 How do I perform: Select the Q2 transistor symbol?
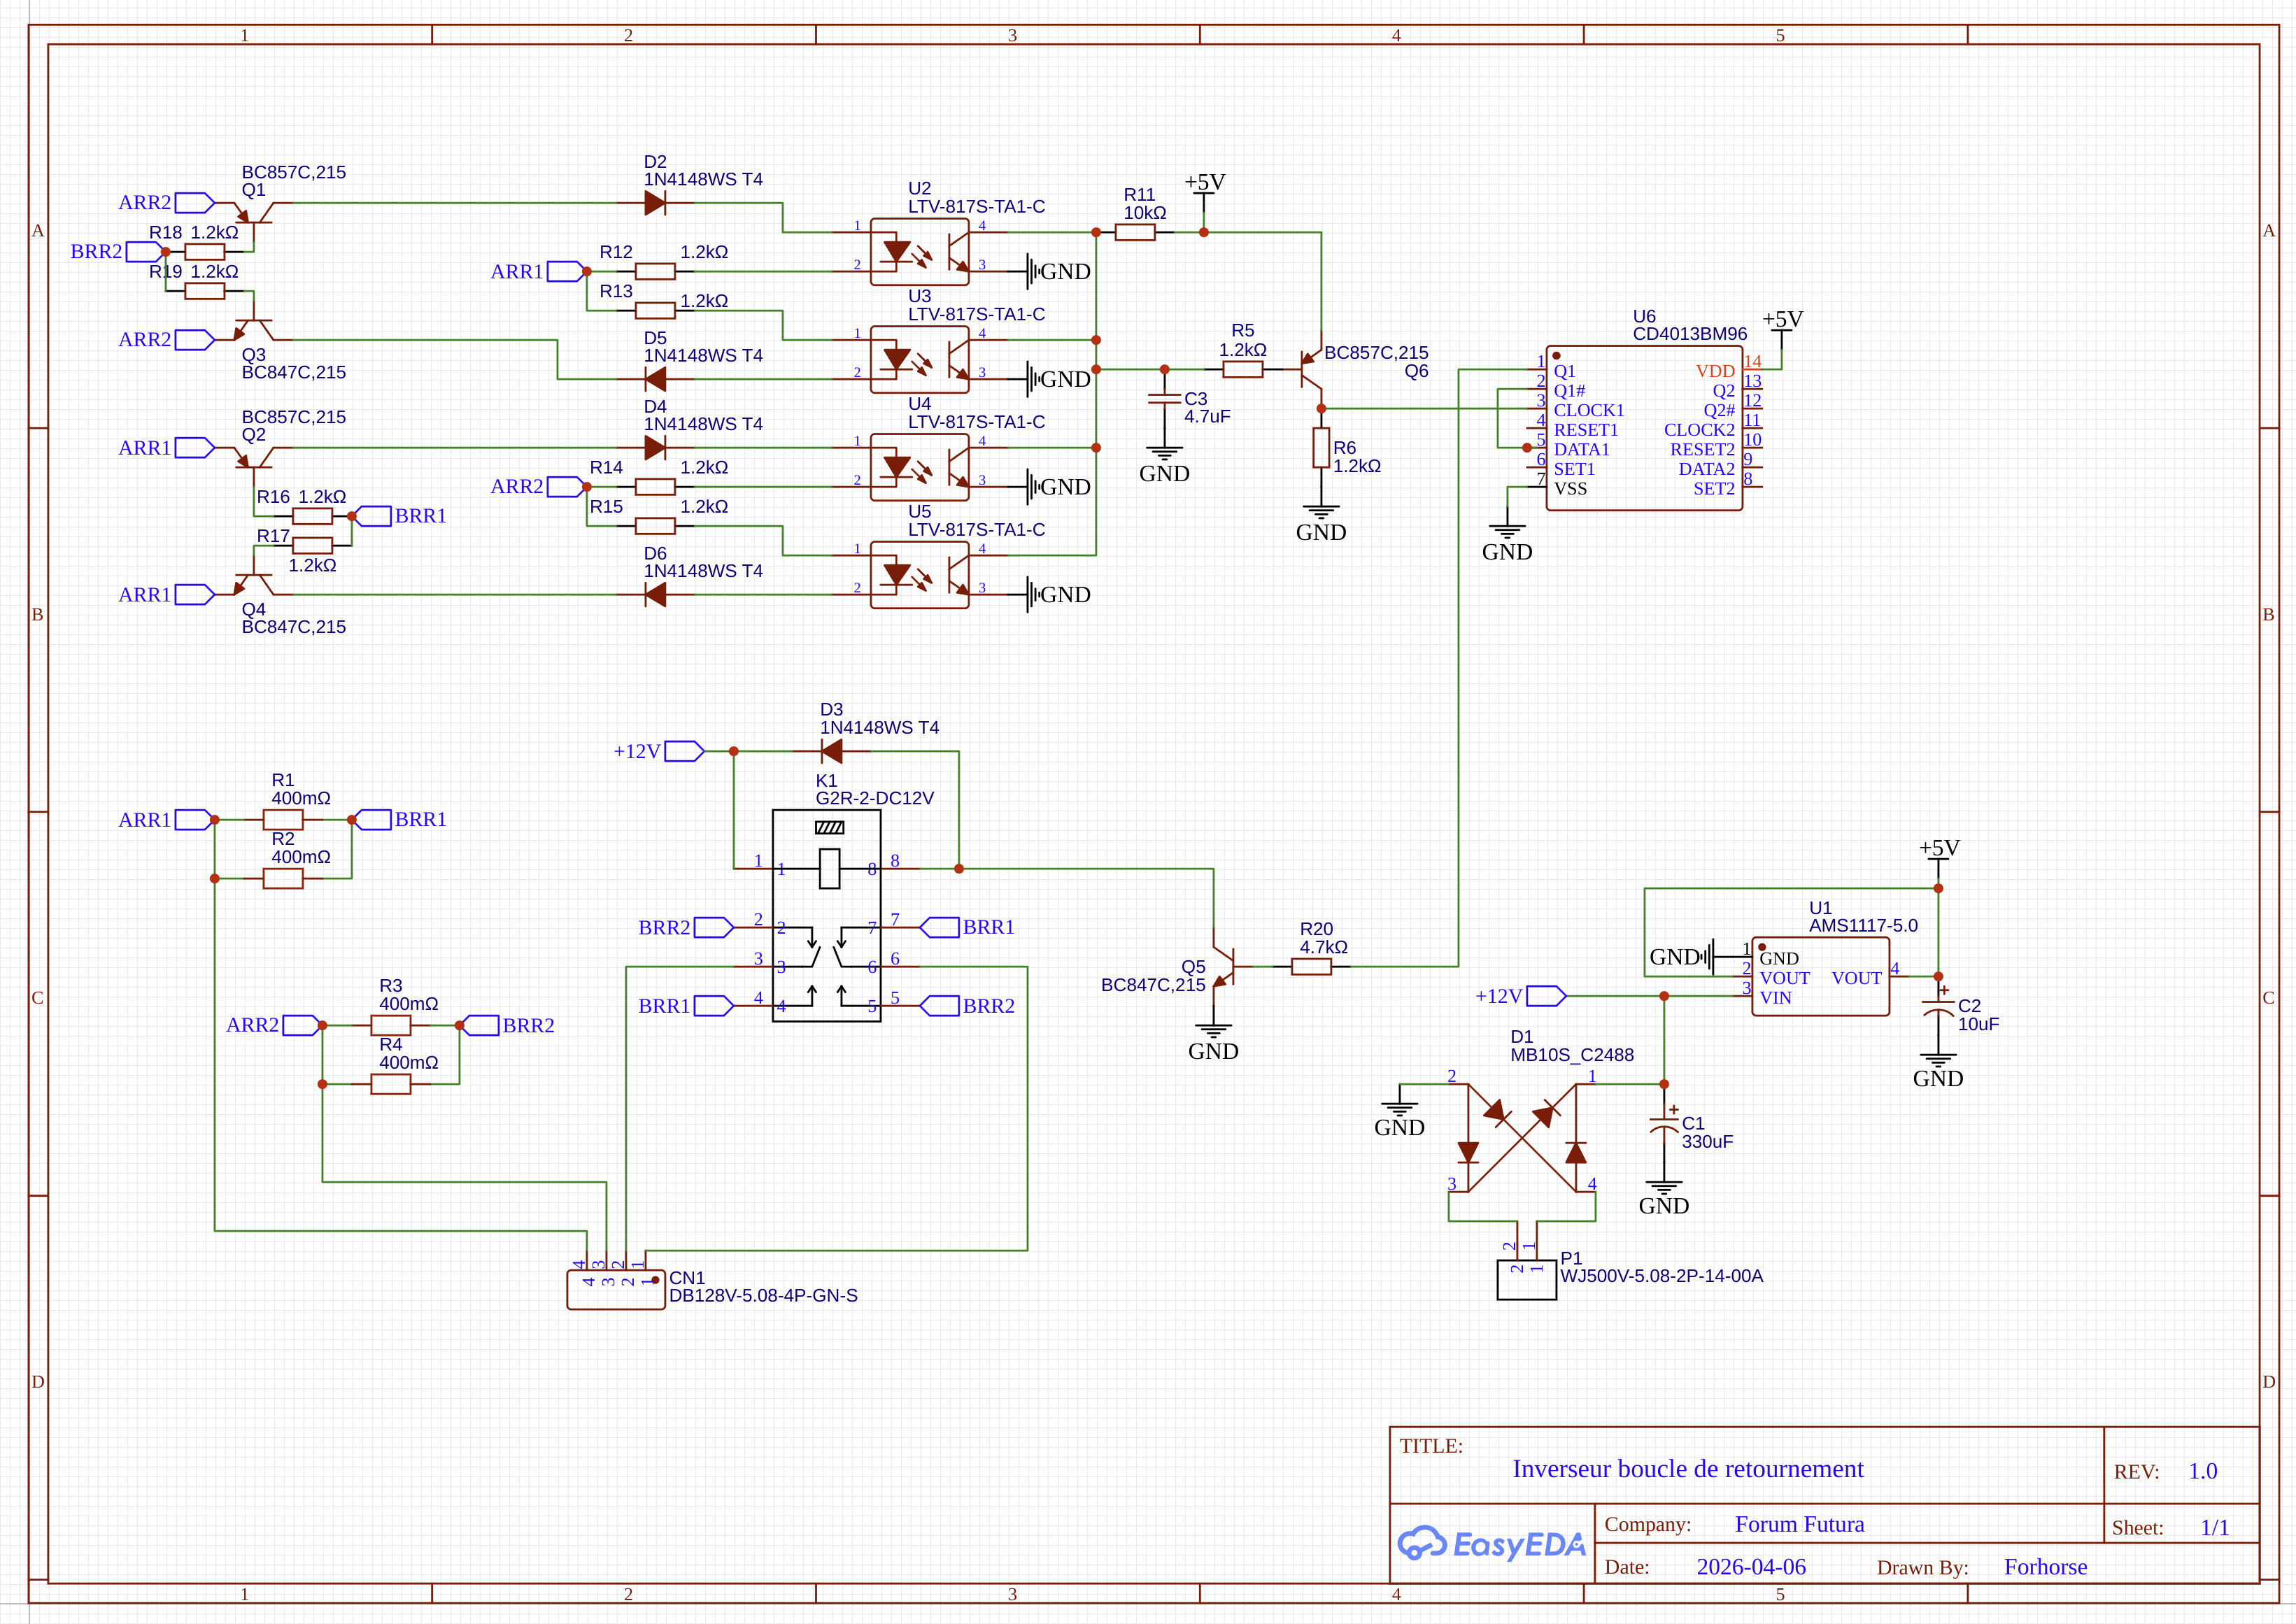point(254,458)
